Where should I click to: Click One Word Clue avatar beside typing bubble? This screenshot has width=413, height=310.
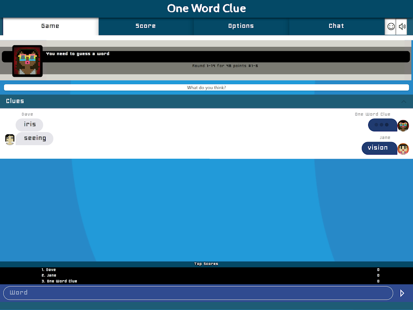coord(403,126)
